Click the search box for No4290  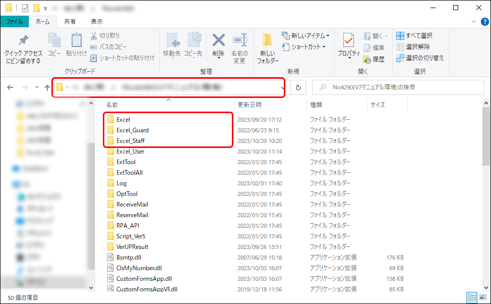coord(398,87)
